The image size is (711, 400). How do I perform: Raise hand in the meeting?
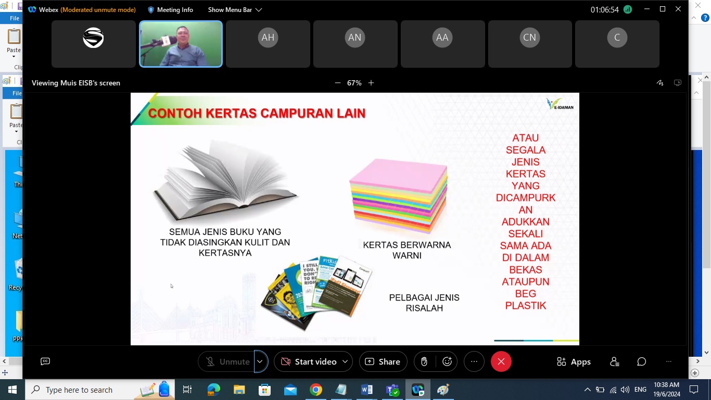(424, 361)
